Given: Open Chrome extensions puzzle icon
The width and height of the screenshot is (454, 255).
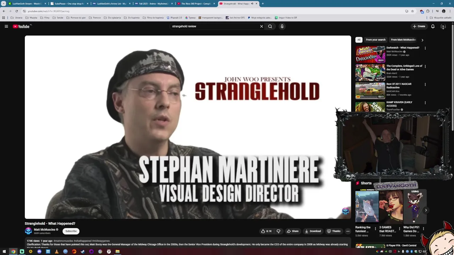Looking at the screenshot, I should pyautogui.click(x=428, y=11).
